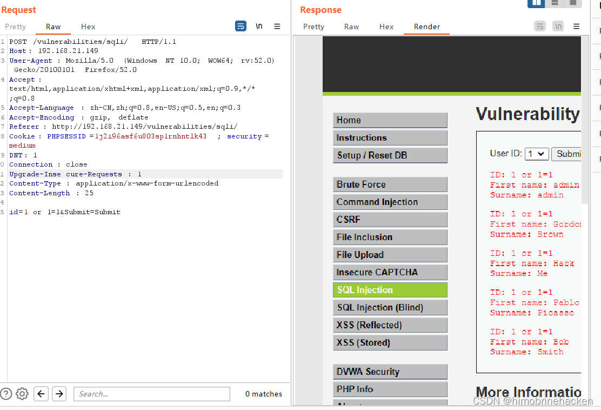The height and width of the screenshot is (410, 601).
Task: Click the Response pane vertical scrollbar
Action: pos(585,120)
